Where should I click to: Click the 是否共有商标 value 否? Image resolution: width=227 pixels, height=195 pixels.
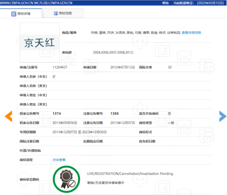[x=169, y=114]
